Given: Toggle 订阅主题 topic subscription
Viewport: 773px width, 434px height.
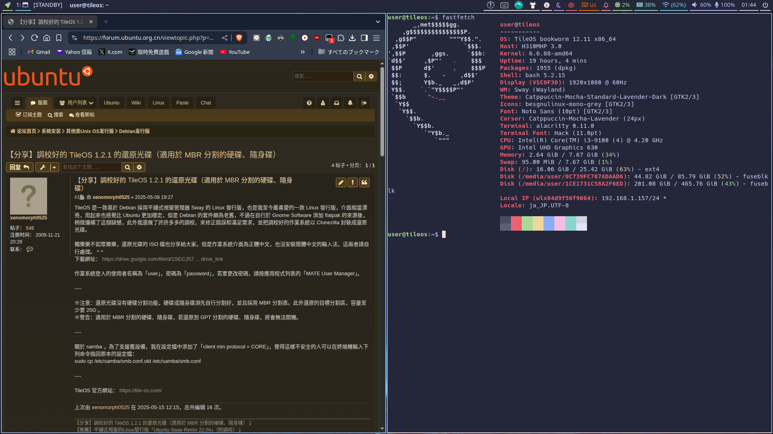Looking at the screenshot, I should point(29,115).
